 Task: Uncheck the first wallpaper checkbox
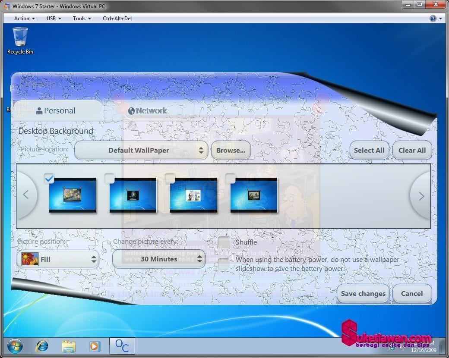49,178
